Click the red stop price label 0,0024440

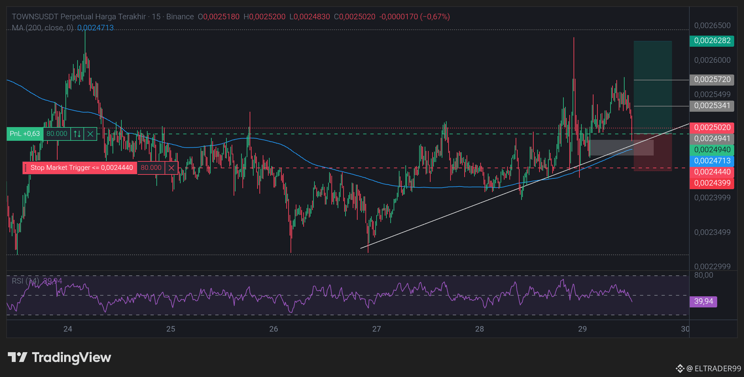pos(712,172)
